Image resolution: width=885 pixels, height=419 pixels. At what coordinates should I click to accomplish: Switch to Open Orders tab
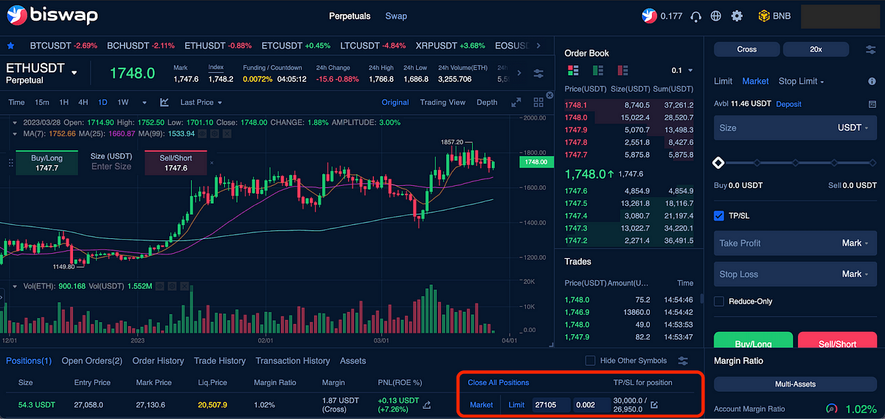point(91,361)
